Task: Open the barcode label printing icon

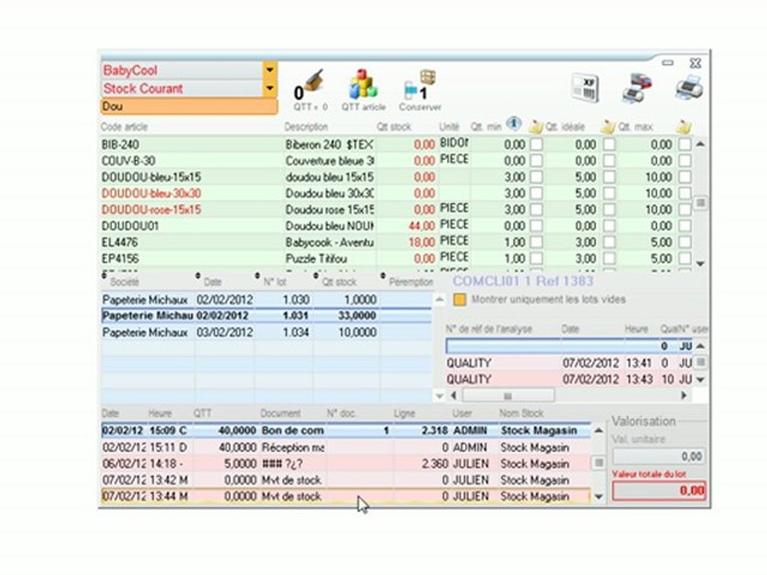Action: (585, 88)
